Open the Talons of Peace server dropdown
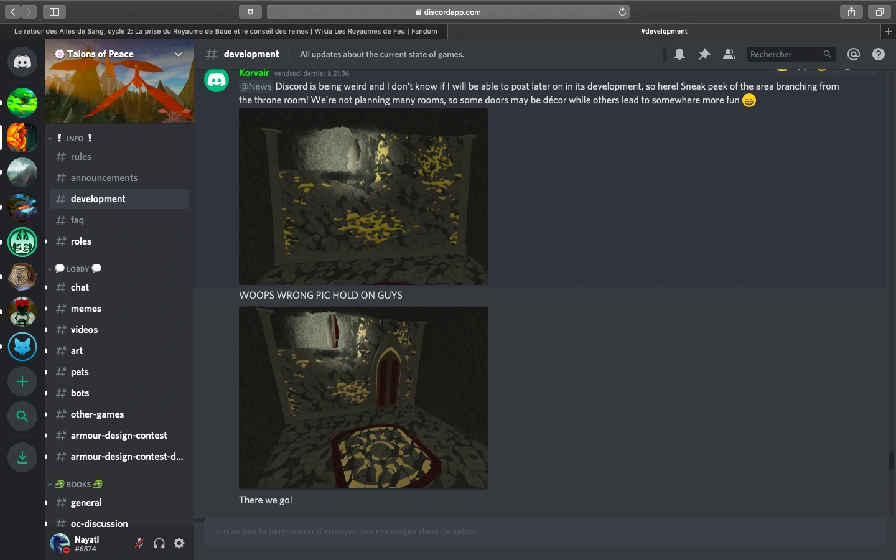The height and width of the screenshot is (560, 896). click(179, 54)
